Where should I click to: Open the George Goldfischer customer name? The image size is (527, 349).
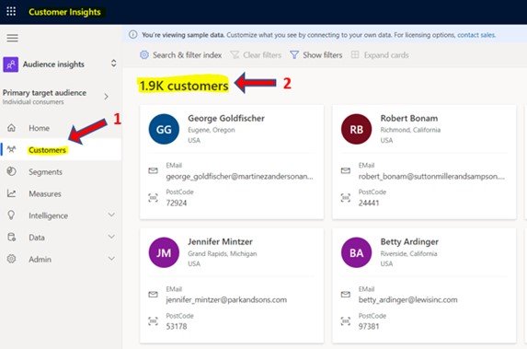pyautogui.click(x=226, y=118)
